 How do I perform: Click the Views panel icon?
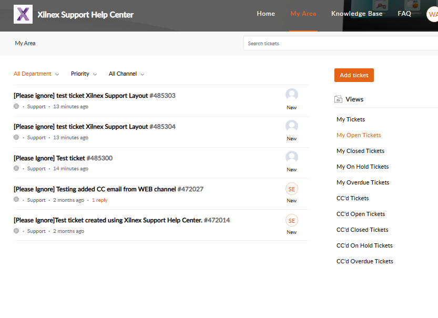339,99
